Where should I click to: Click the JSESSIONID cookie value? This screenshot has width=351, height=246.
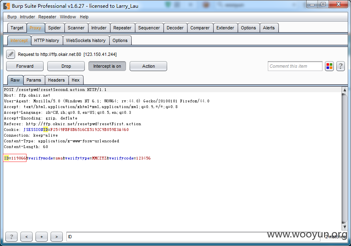(x=89, y=129)
